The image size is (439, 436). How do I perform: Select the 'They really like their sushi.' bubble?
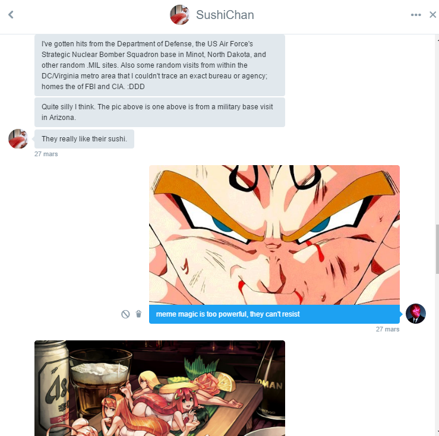84,139
